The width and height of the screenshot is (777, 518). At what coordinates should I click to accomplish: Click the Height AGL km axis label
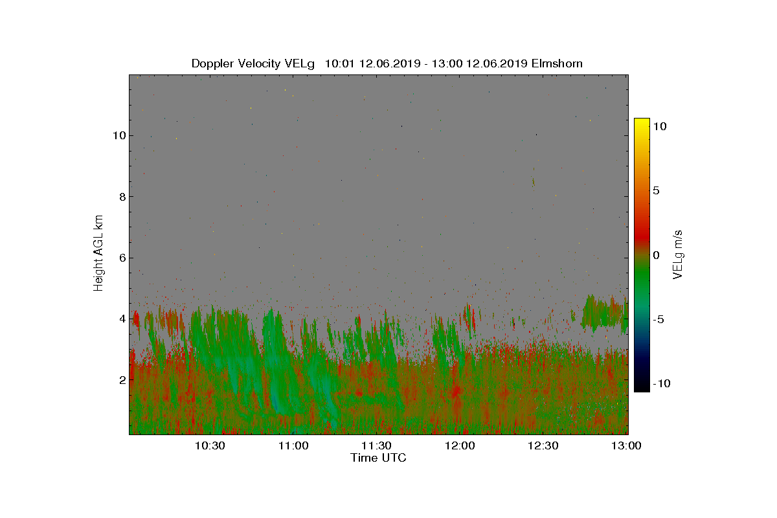pos(98,253)
